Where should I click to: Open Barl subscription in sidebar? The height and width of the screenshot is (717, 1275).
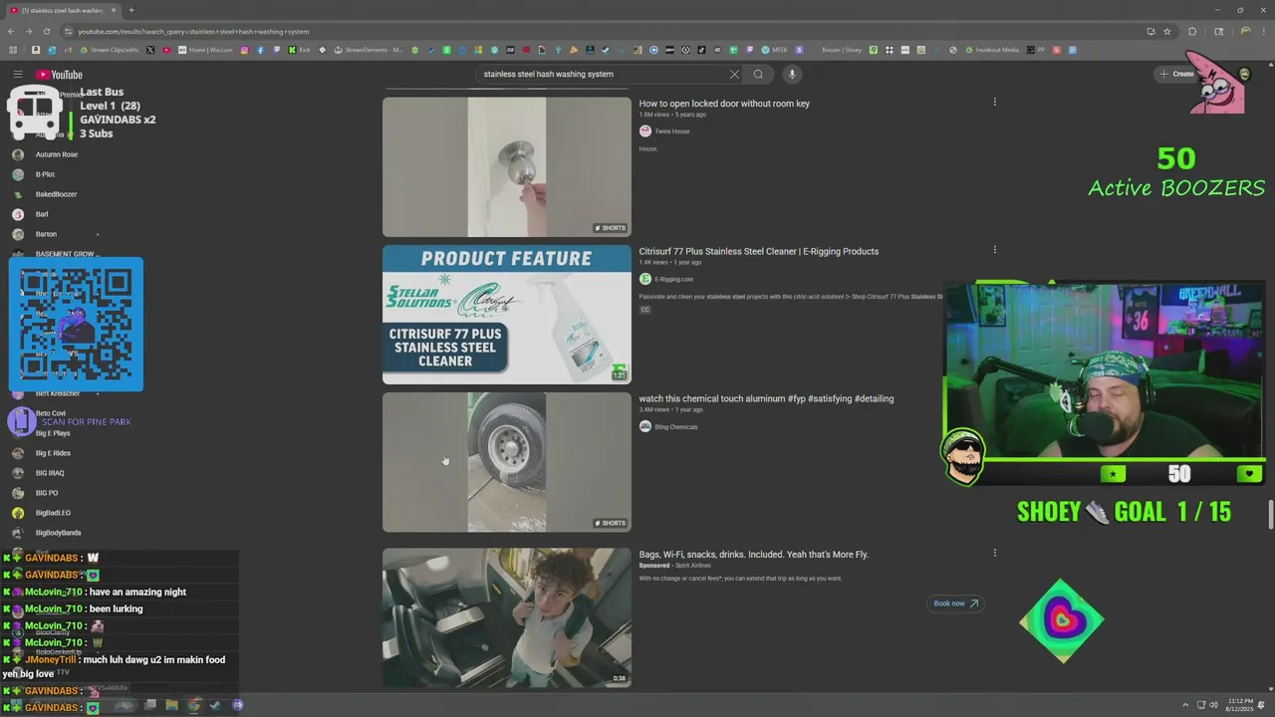[42, 214]
